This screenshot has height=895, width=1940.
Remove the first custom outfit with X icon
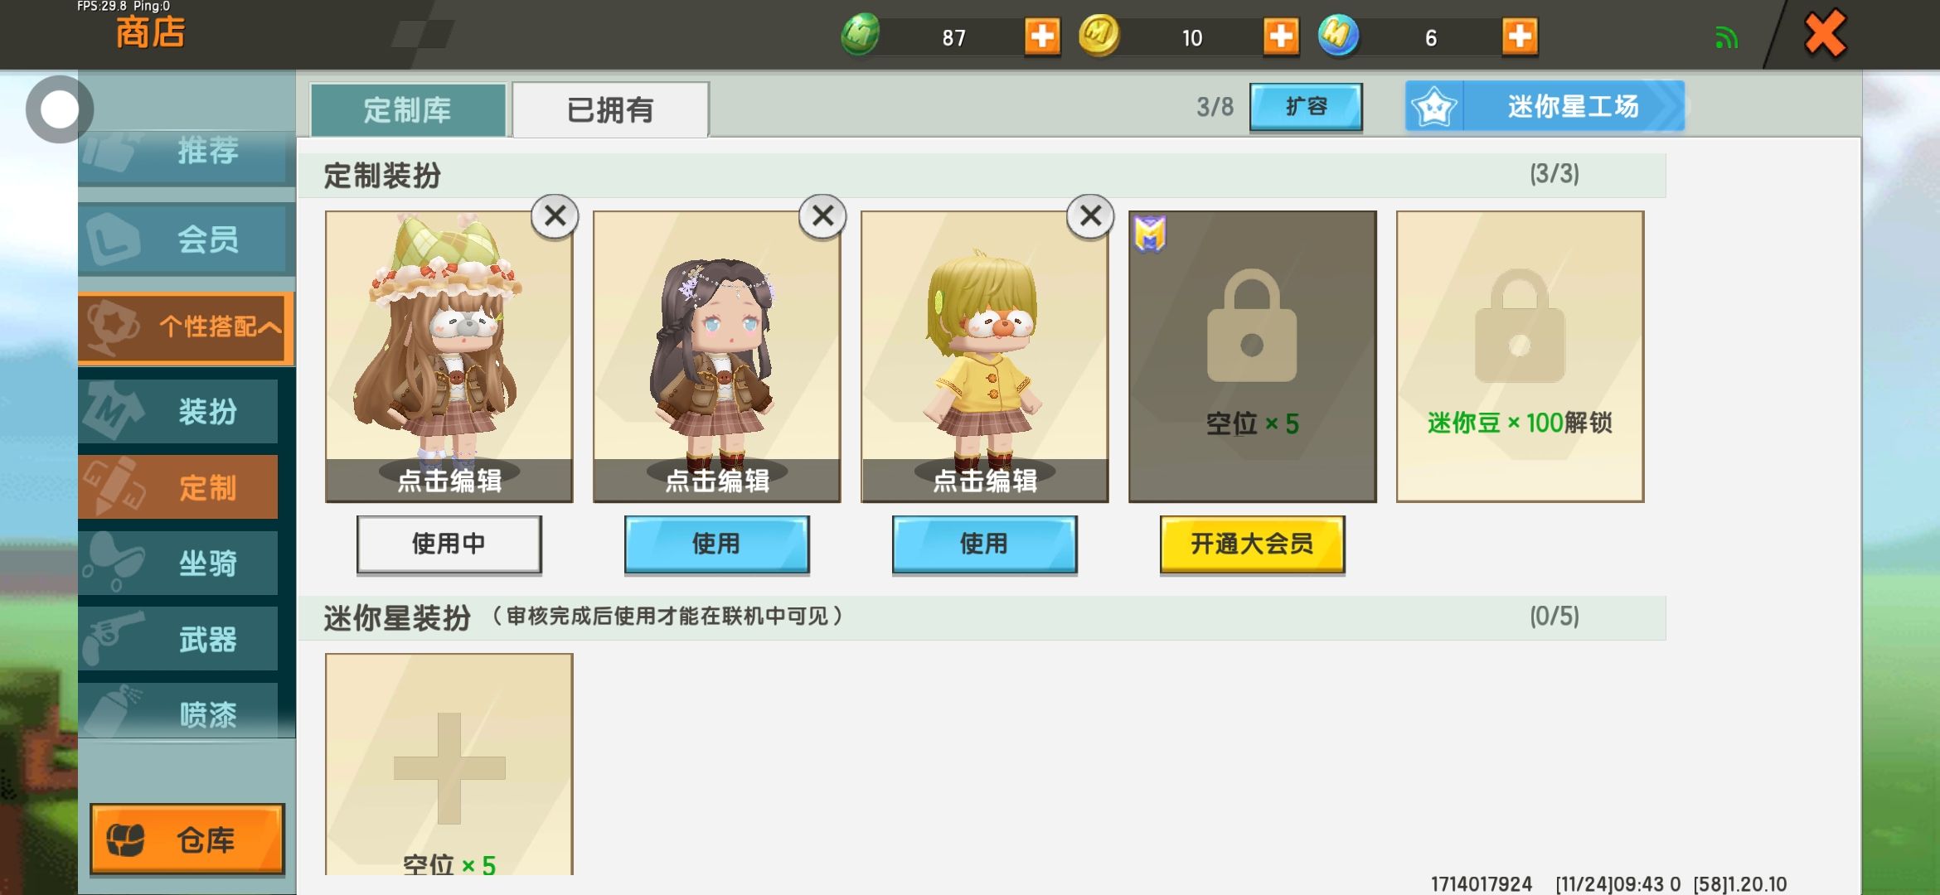(x=555, y=216)
